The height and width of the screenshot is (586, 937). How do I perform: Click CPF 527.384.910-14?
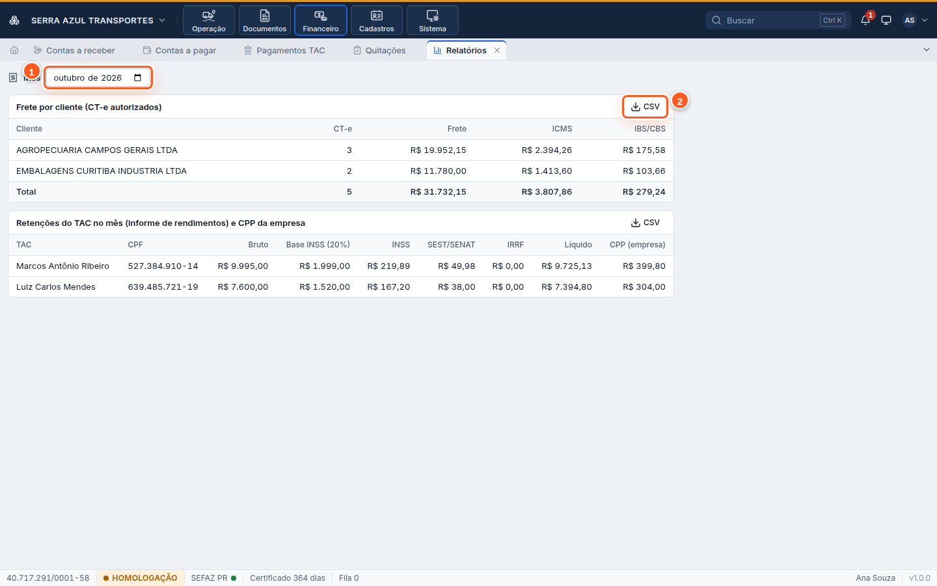click(x=163, y=266)
